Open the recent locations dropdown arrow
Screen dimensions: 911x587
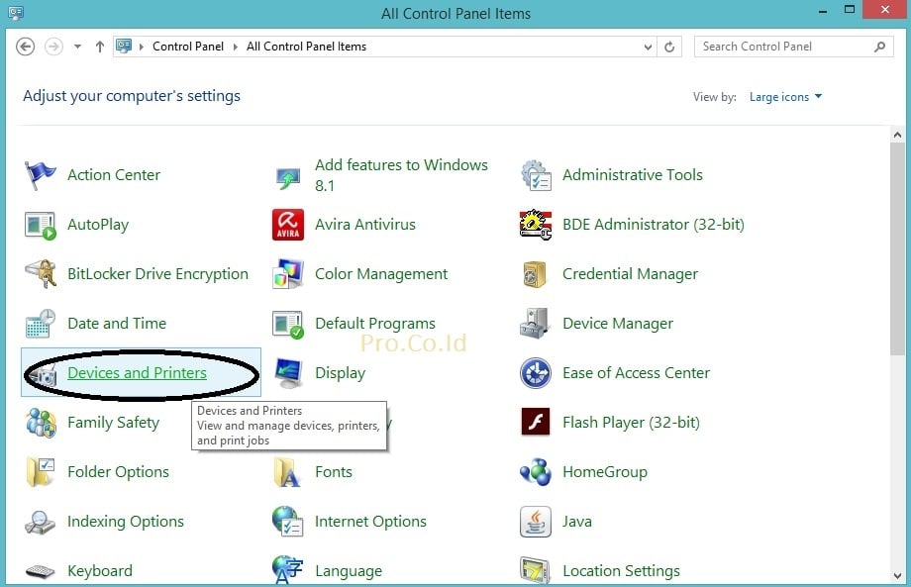pyautogui.click(x=77, y=47)
